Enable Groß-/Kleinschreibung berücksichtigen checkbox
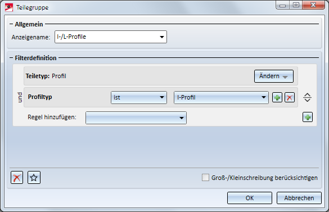329x212 pixels. (x=205, y=177)
